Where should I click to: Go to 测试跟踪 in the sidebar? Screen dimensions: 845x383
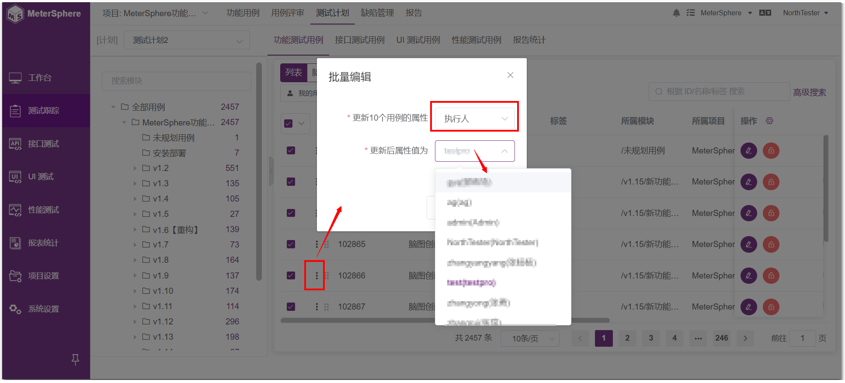click(46, 111)
